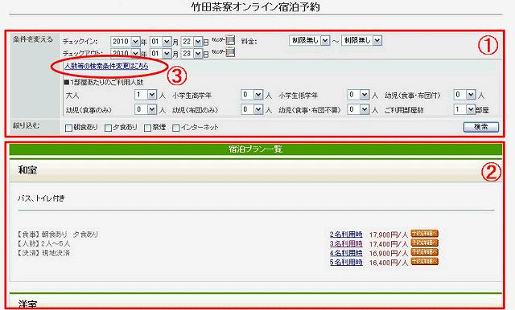Open the 幼児(食事のみ) count dropdown

click(146, 109)
